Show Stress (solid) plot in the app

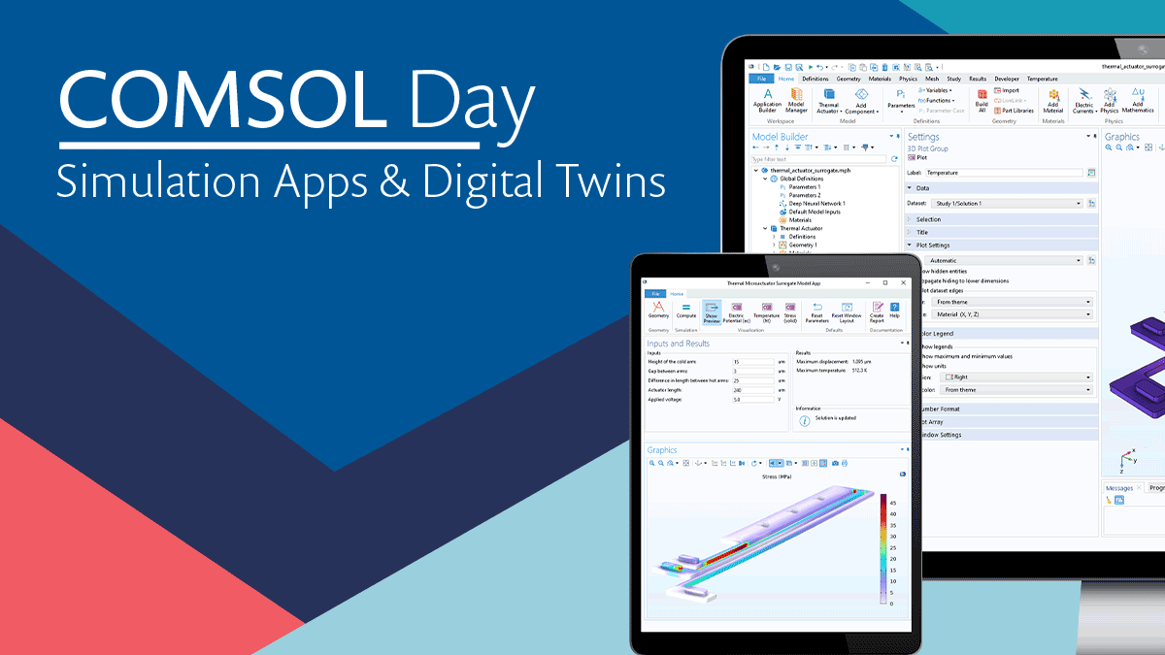coord(789,311)
